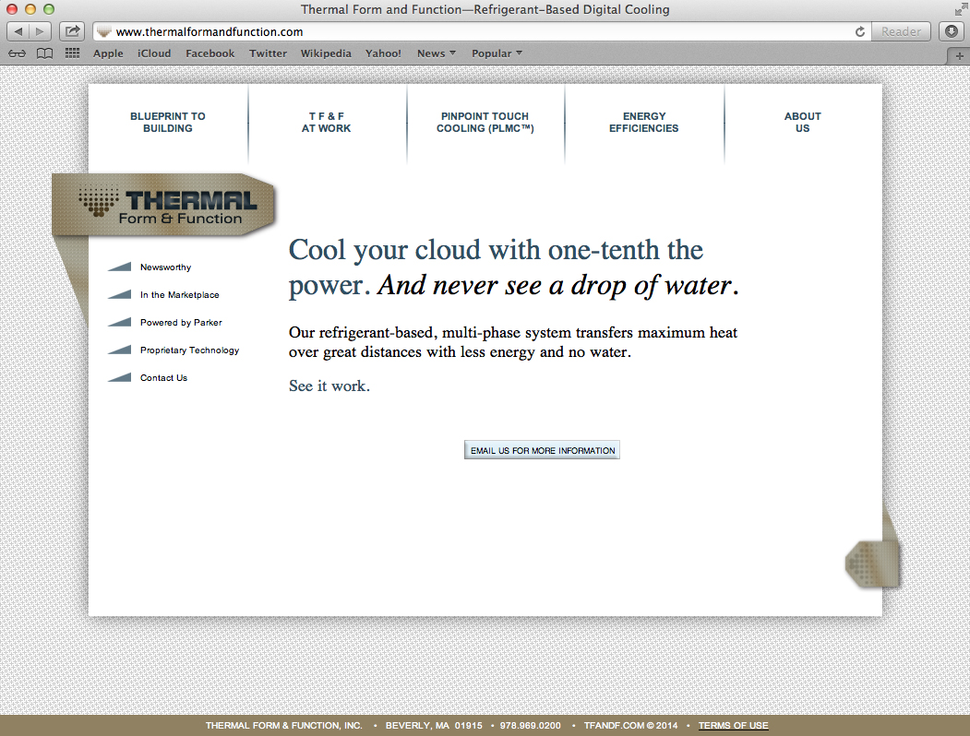Click the Wikipedia bookmark
This screenshot has width=970, height=736.
(326, 53)
